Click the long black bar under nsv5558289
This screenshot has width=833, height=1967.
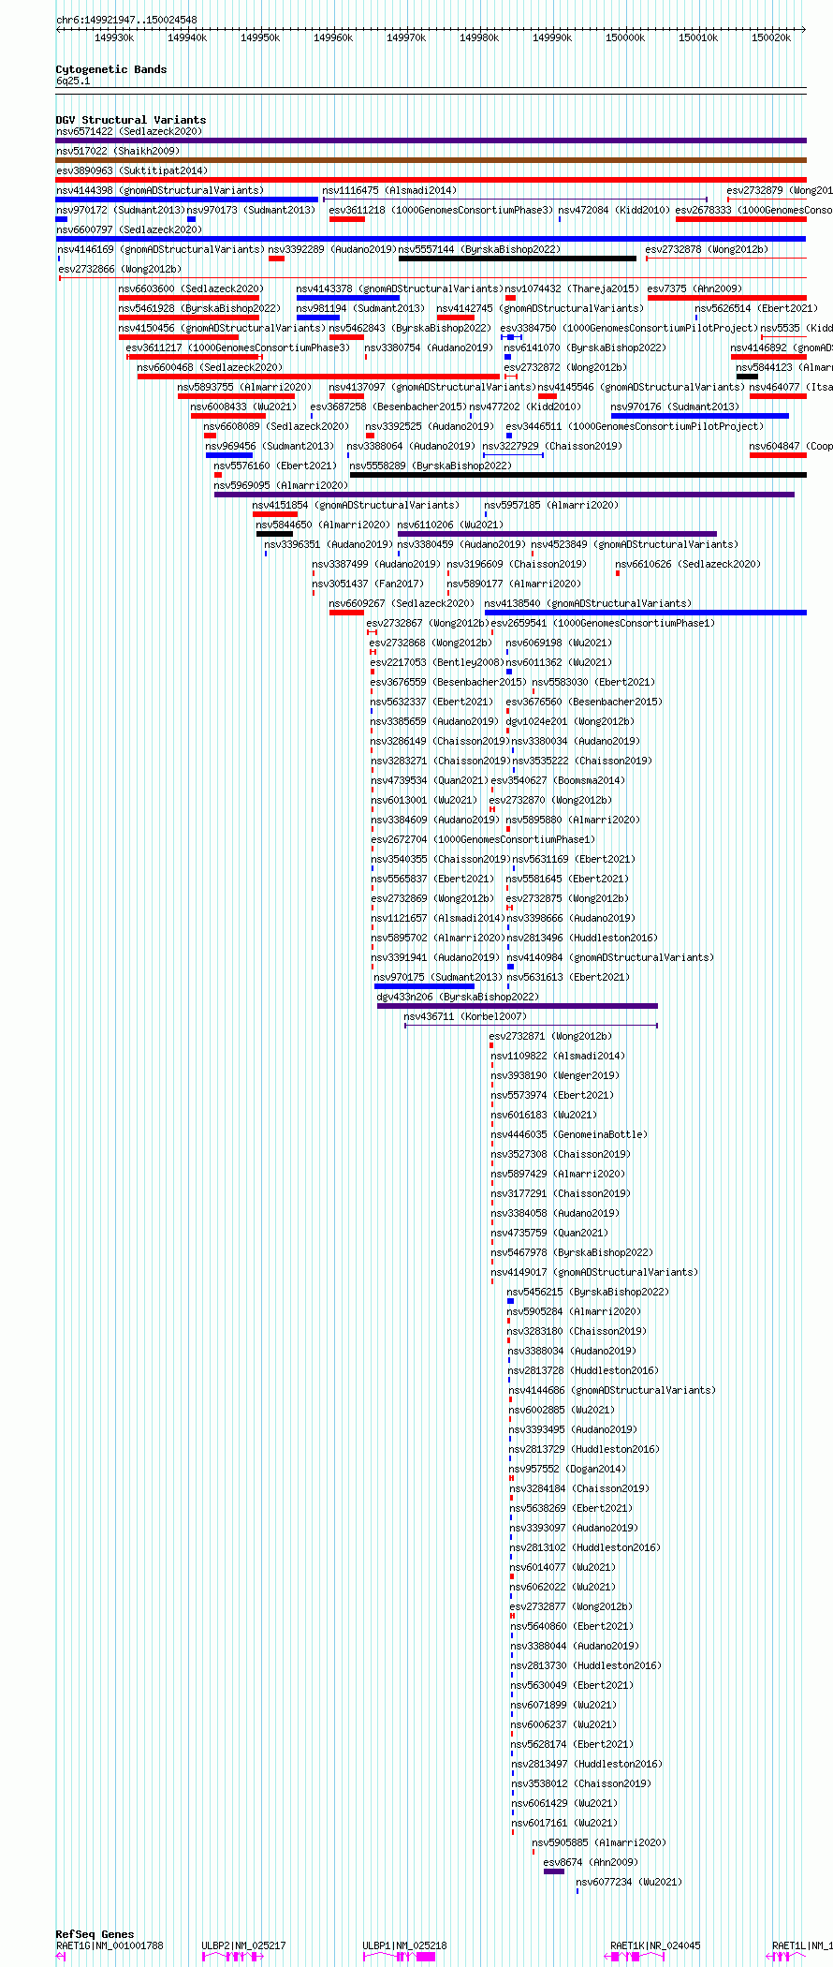(577, 475)
